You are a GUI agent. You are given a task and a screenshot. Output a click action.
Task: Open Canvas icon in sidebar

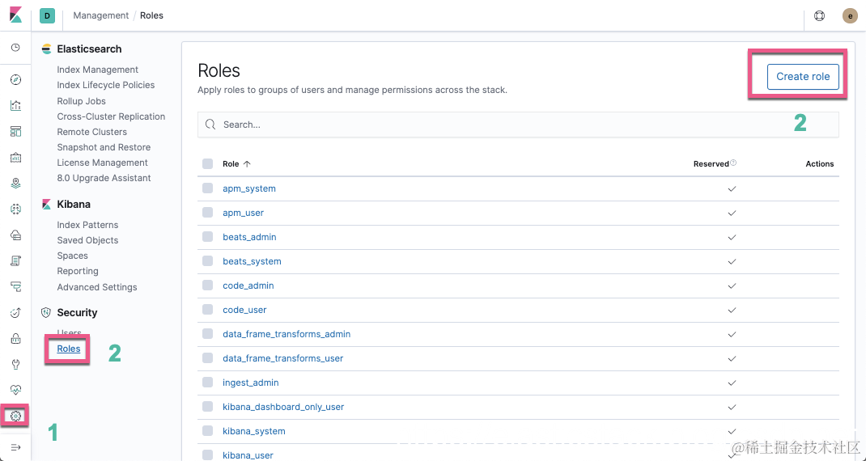[x=15, y=158]
